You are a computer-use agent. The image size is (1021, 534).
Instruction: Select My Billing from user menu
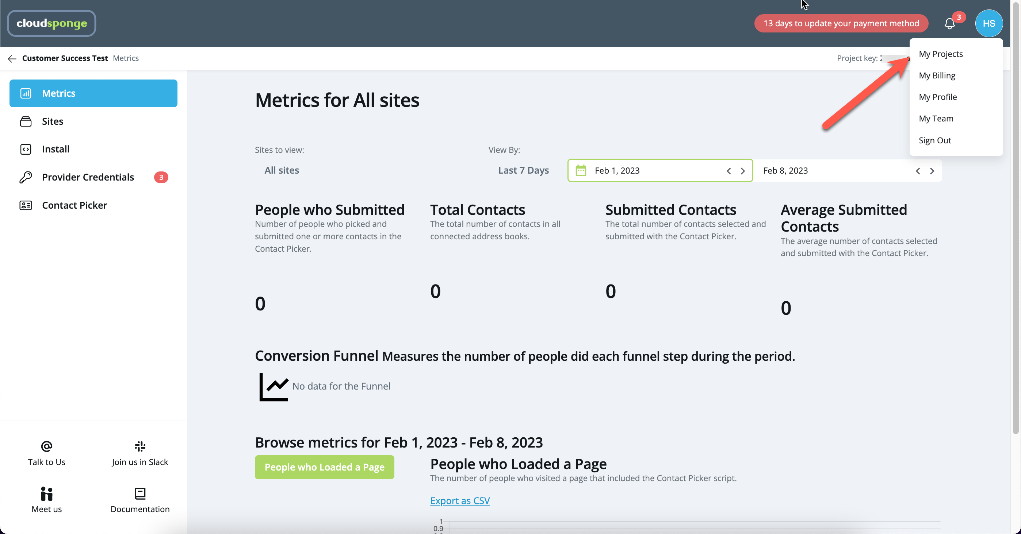(x=937, y=76)
